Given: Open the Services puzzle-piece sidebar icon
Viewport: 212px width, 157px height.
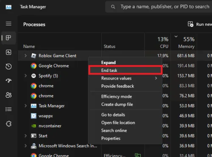Looking at the screenshot, I should coord(8,124).
